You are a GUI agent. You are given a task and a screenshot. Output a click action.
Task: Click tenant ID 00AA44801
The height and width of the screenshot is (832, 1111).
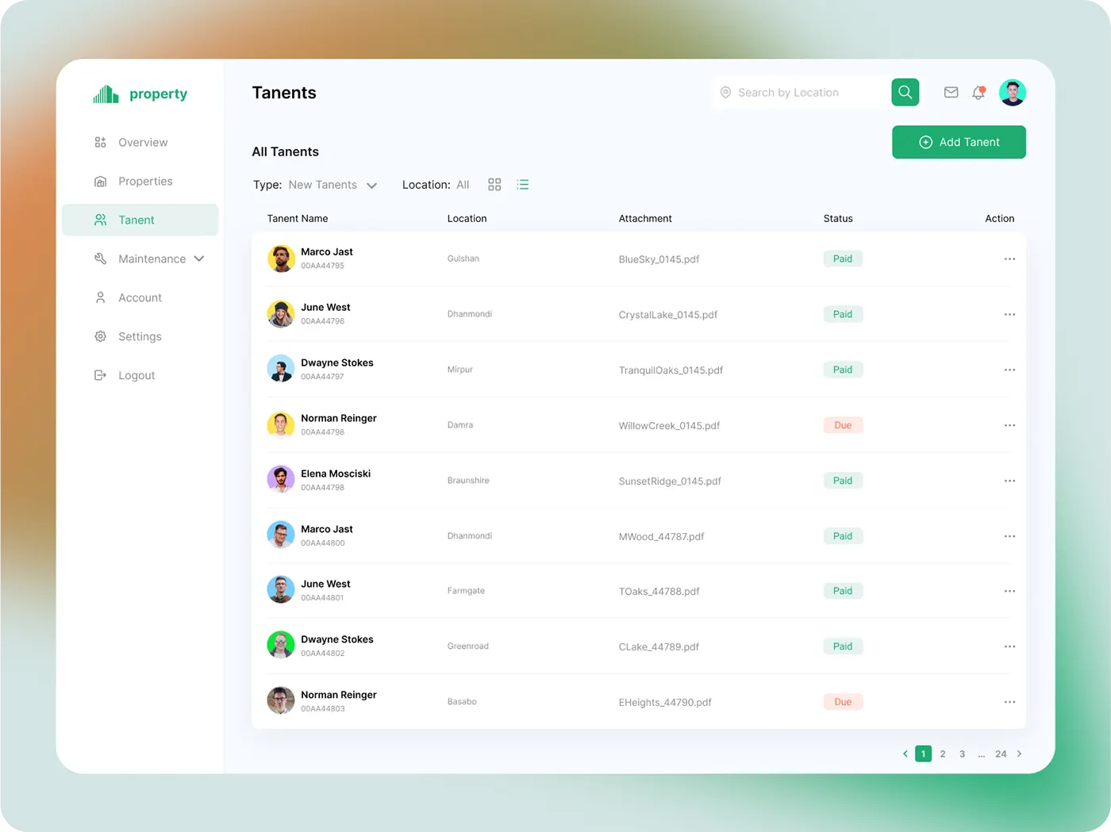[x=322, y=598]
